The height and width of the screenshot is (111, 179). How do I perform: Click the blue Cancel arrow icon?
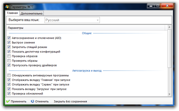(x=32, y=101)
